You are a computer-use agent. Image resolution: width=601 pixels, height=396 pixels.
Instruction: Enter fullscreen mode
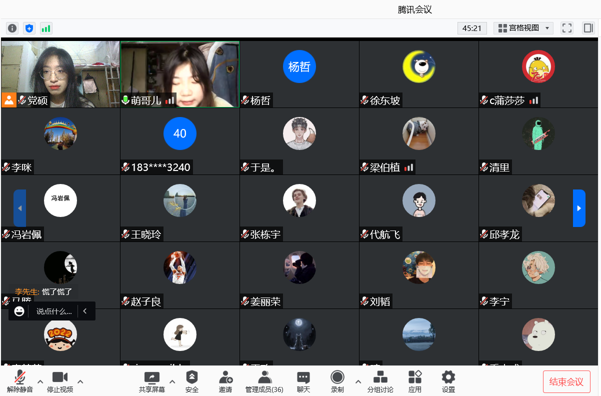tap(566, 28)
